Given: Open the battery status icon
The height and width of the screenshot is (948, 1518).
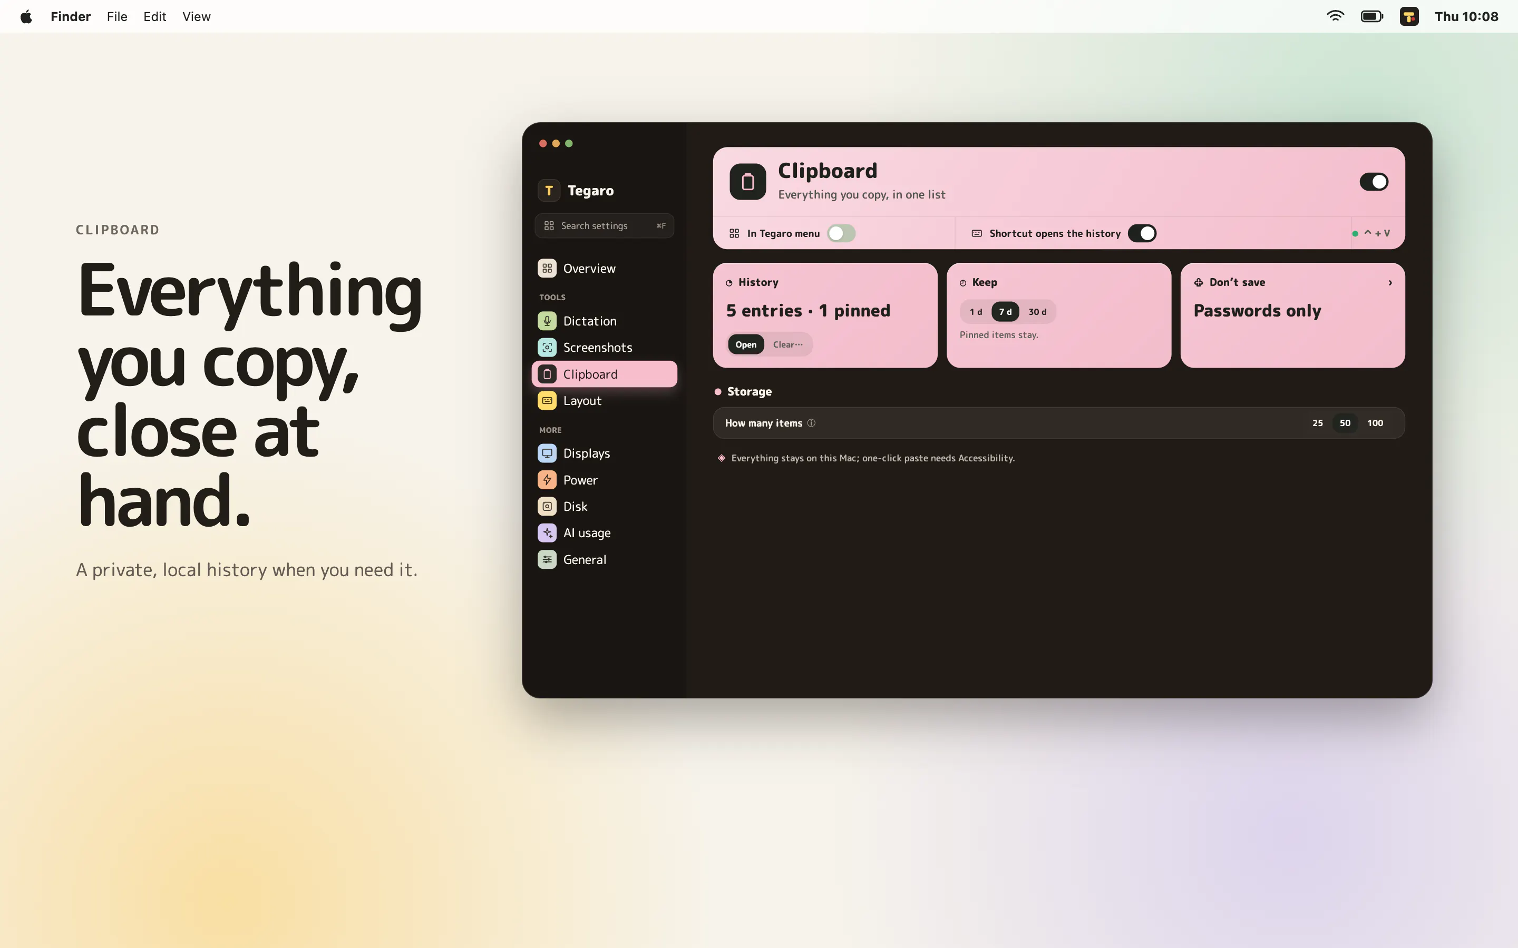Looking at the screenshot, I should pos(1372,16).
